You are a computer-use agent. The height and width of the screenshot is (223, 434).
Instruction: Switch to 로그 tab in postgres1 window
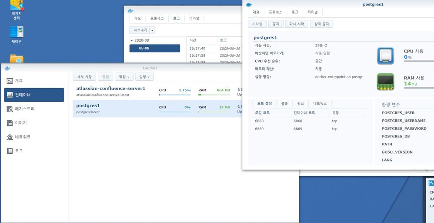tap(295, 13)
